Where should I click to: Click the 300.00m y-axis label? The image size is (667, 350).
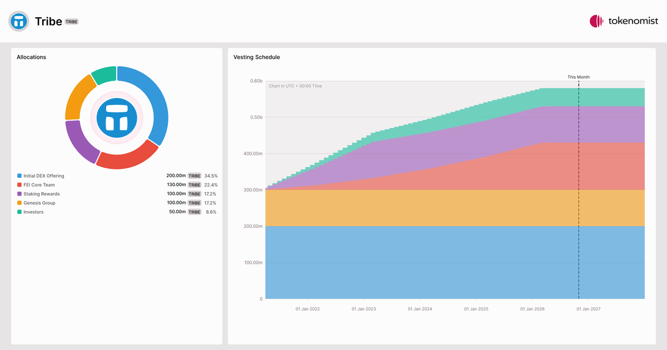click(253, 190)
